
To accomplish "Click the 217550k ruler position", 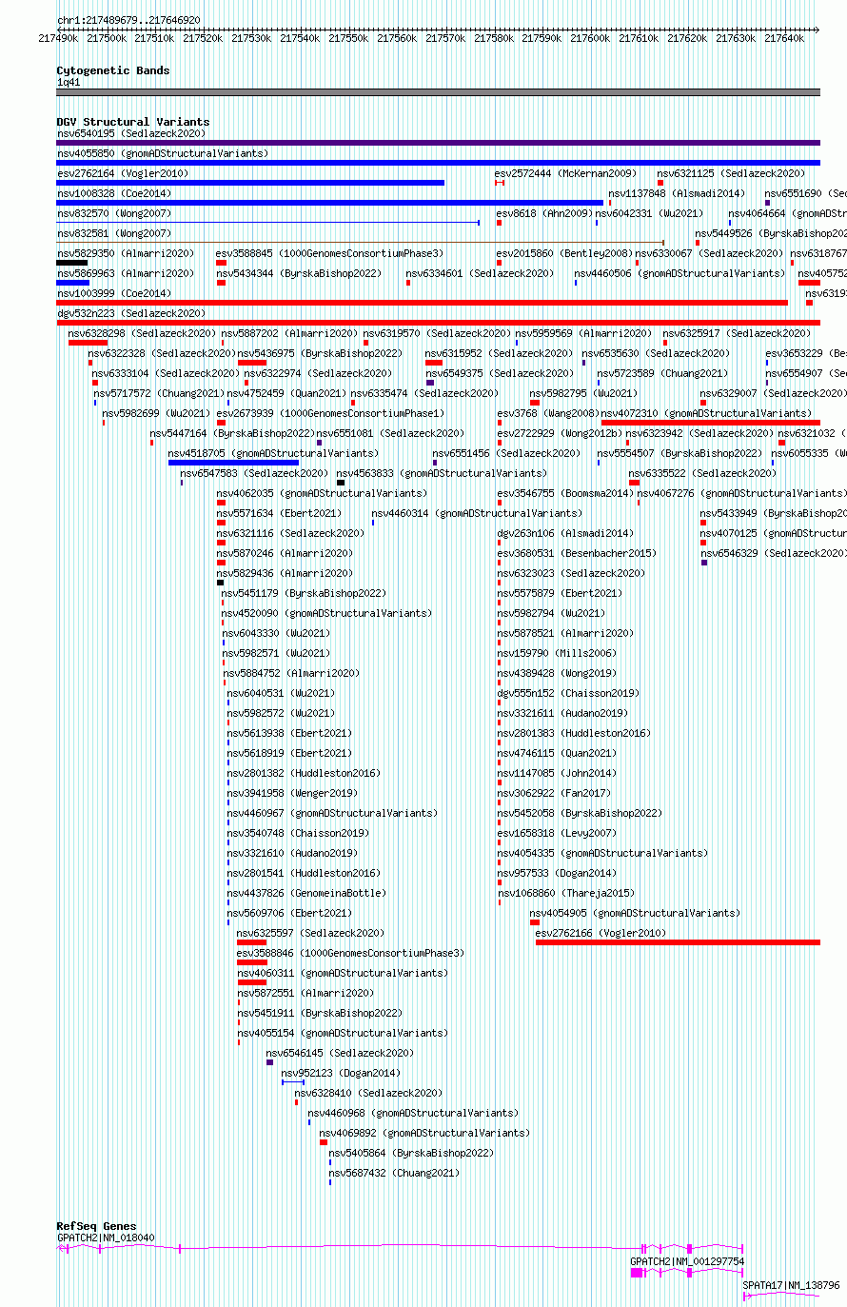I will [348, 38].
